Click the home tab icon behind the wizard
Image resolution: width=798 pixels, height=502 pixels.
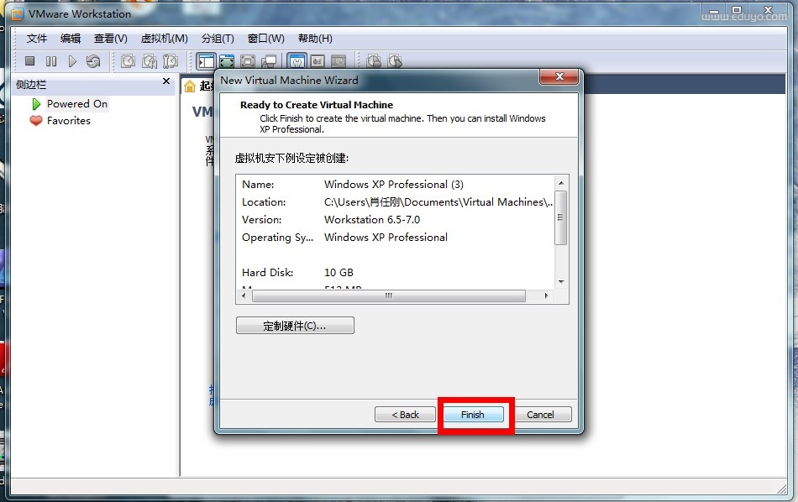190,86
